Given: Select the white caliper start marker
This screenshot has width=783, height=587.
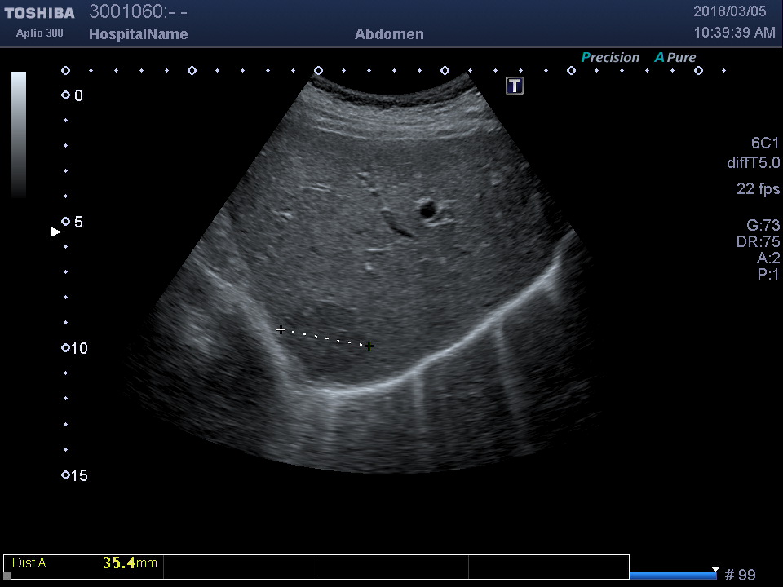Looking at the screenshot, I should 281,330.
